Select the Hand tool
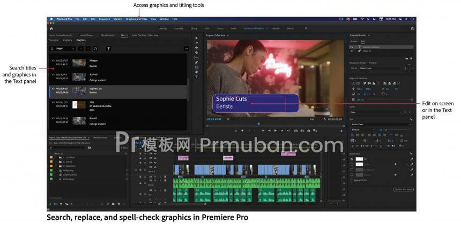 pos(196,72)
